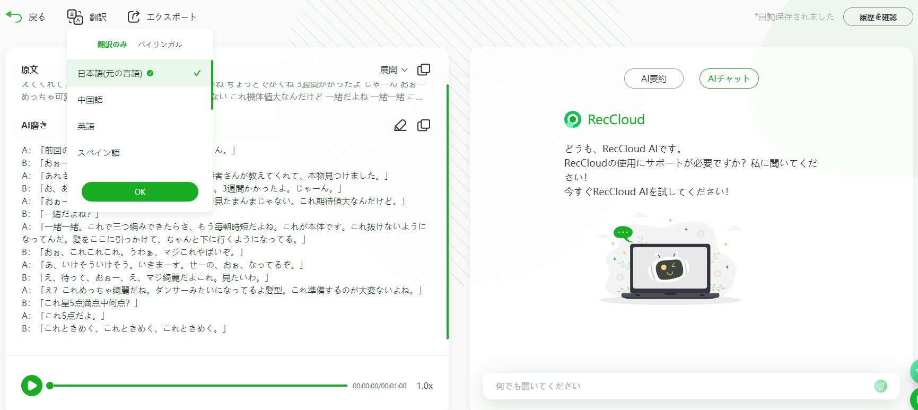The height and width of the screenshot is (410, 918).
Task: Open the translate icon menu
Action: (75, 17)
